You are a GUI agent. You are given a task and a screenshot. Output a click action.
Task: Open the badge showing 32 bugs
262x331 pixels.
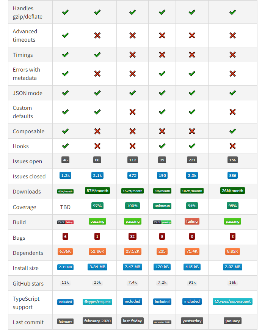coord(132,236)
